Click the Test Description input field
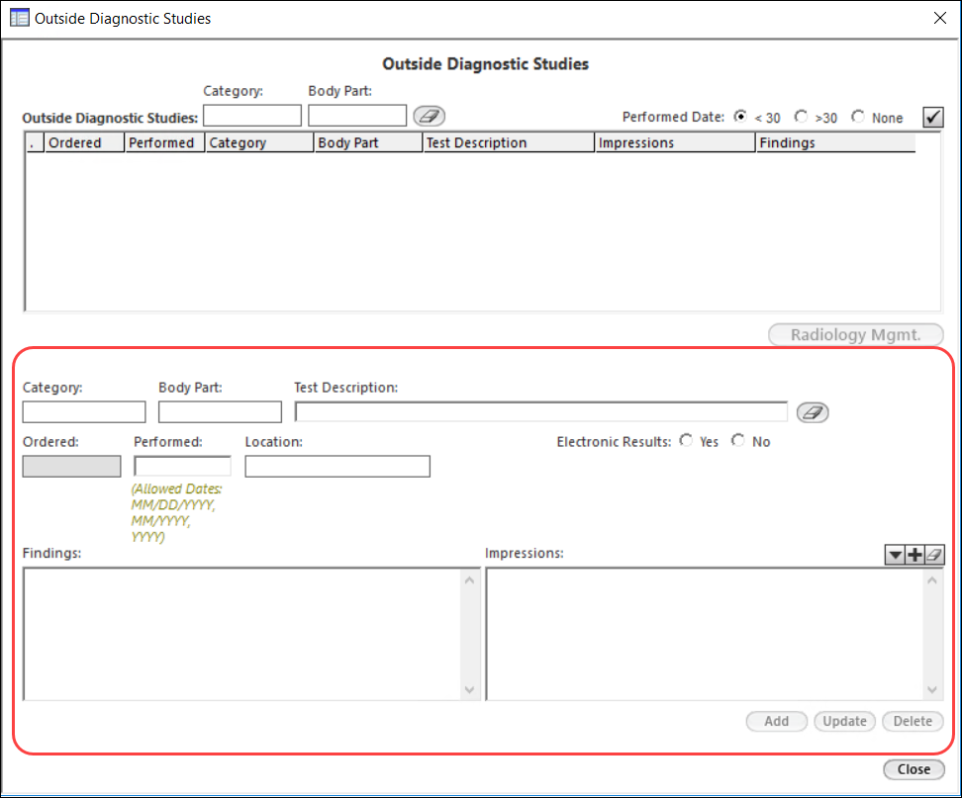The height and width of the screenshot is (798, 962). [541, 412]
